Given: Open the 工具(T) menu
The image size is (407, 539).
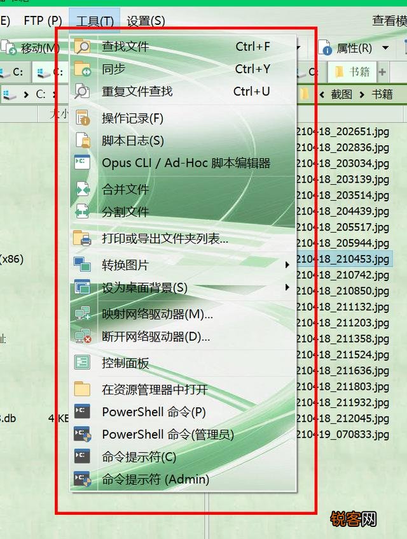Looking at the screenshot, I should (95, 21).
